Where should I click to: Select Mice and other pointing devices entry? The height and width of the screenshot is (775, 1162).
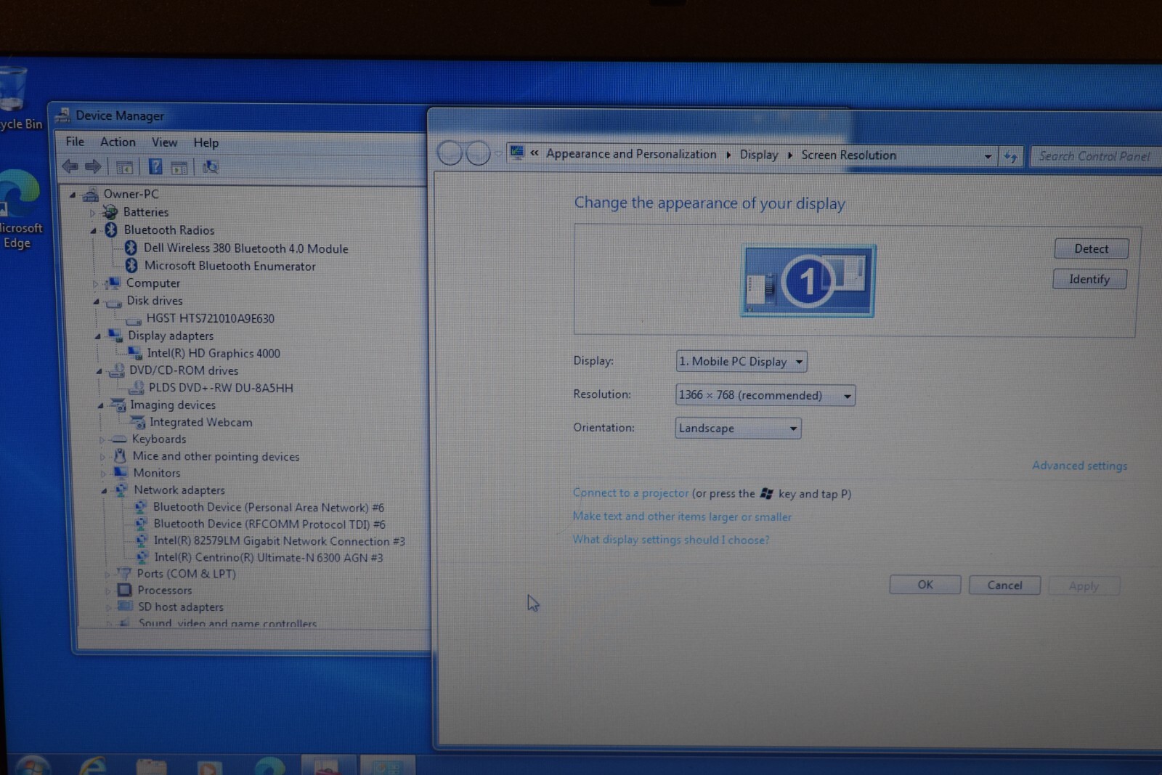[x=216, y=456]
